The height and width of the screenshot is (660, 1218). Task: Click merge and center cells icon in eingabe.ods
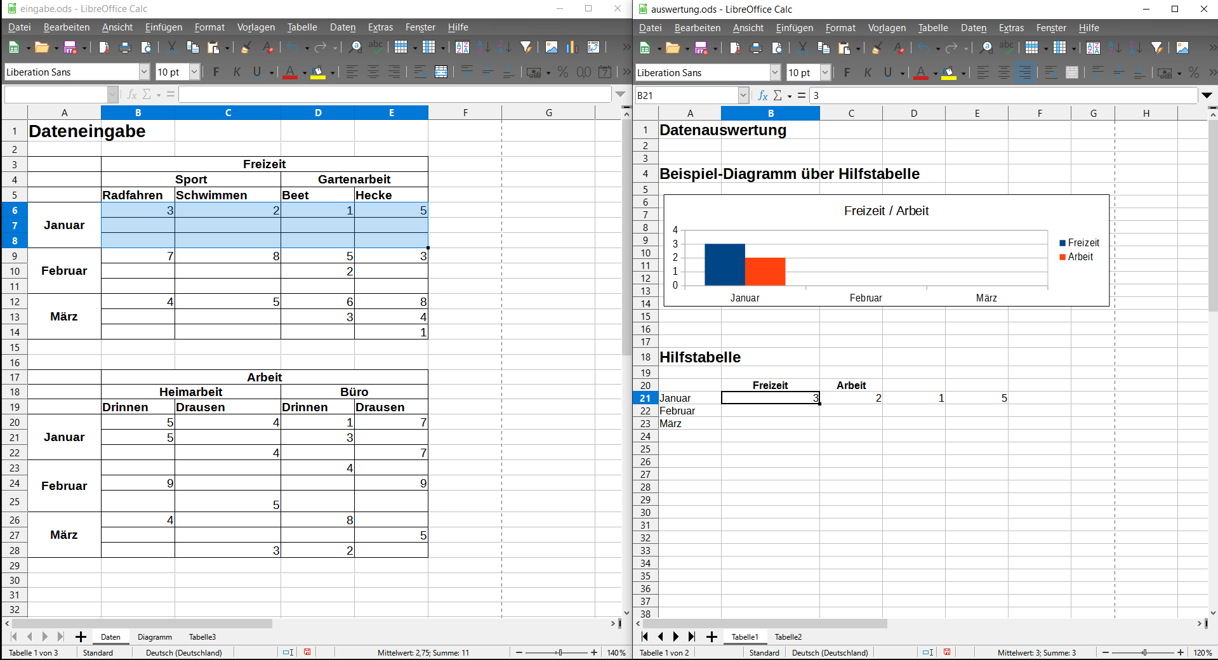(x=441, y=72)
